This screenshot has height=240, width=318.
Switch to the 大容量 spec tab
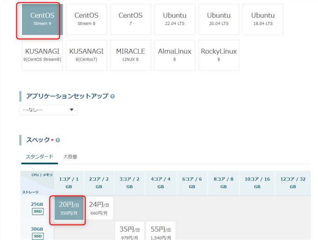(x=70, y=156)
